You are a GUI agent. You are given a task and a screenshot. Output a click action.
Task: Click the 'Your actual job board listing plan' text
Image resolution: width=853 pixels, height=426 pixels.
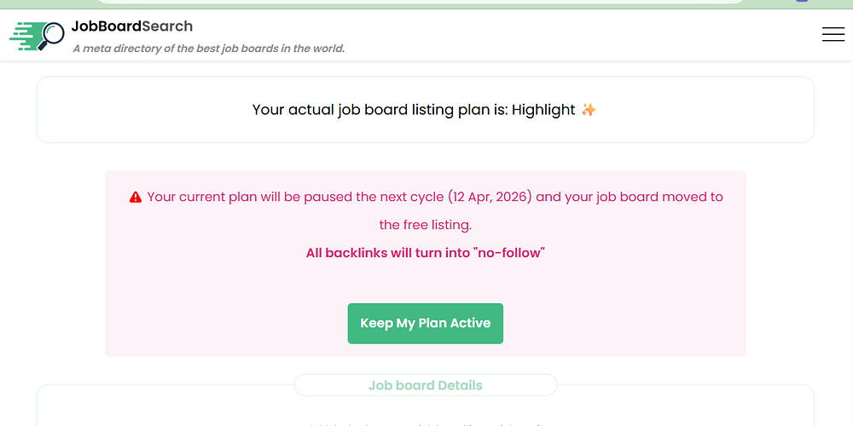(380, 110)
